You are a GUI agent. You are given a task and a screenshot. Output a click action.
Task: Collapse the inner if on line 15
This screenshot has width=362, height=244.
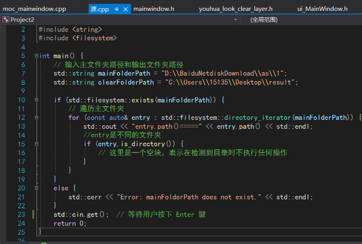36,144
